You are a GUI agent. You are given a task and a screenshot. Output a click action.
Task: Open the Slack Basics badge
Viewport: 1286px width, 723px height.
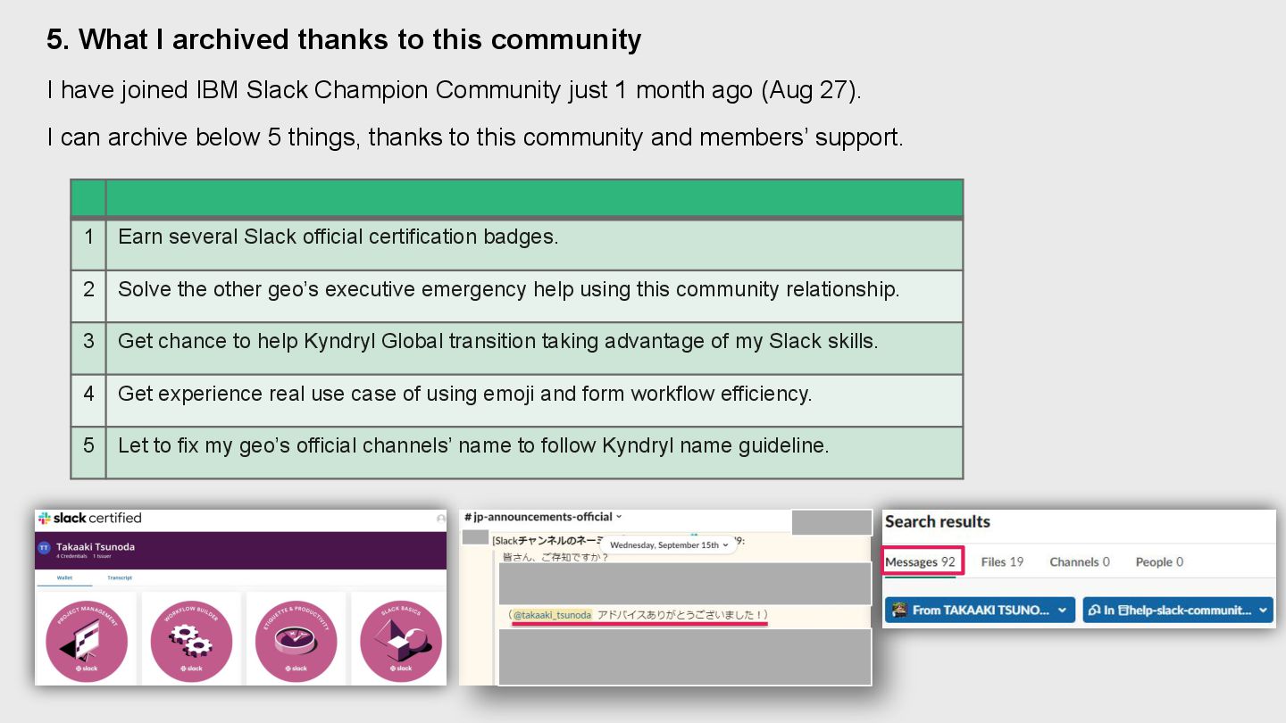[400, 641]
